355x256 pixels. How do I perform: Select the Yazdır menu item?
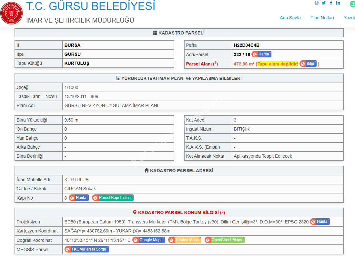(x=349, y=18)
